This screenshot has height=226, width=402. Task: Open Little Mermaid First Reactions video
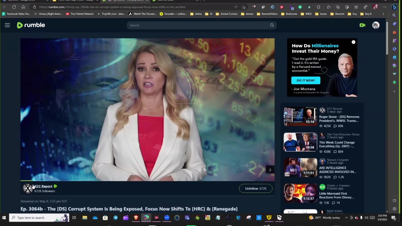337,196
